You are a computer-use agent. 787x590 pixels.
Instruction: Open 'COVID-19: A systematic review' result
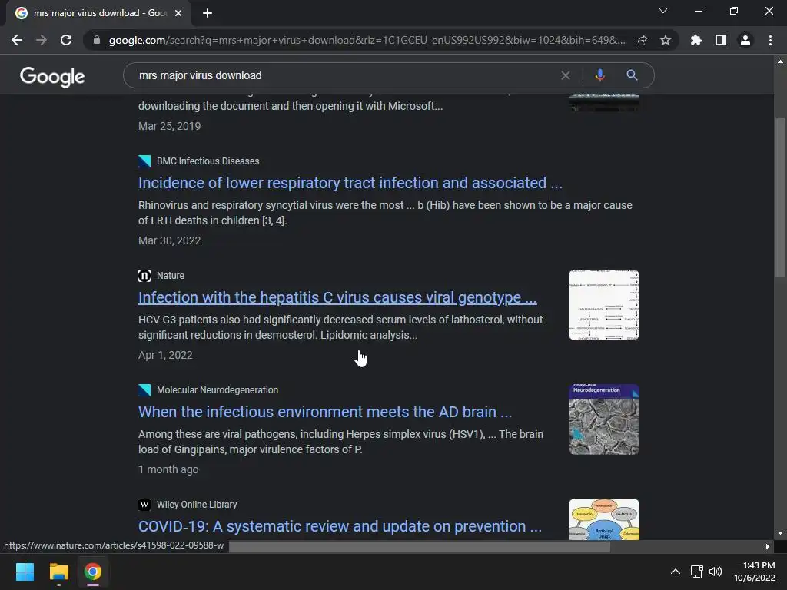click(x=340, y=526)
